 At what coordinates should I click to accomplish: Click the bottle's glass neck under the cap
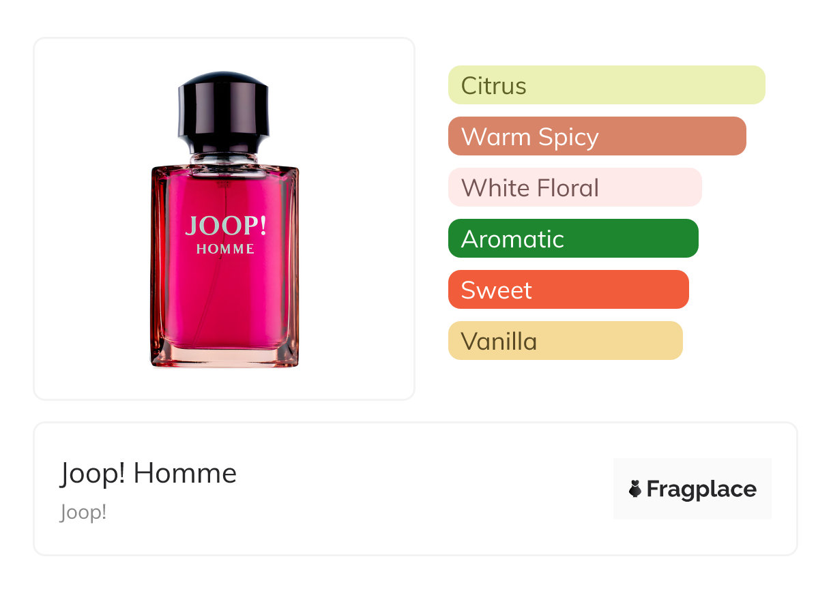pyautogui.click(x=224, y=159)
